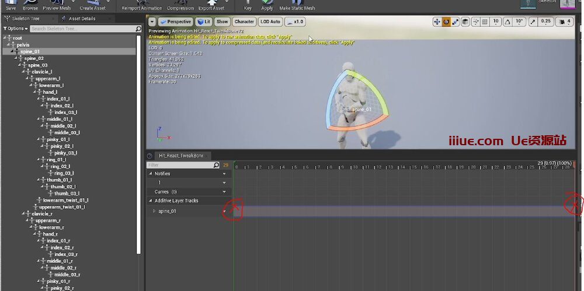
Task: Open the LOD Auto button
Action: click(x=270, y=22)
